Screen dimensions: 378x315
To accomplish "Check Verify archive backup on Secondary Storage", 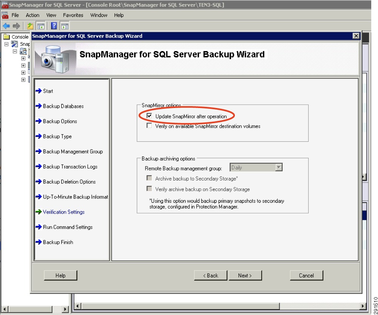I will point(149,189).
